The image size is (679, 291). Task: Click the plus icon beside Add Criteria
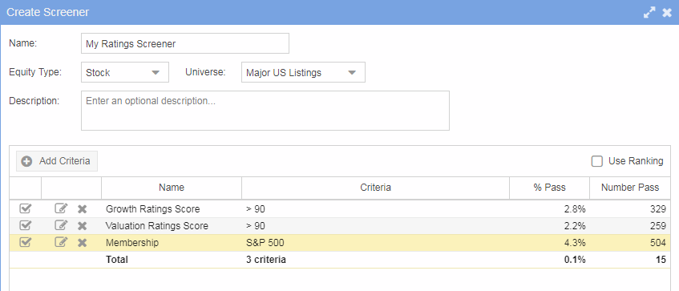pos(26,161)
